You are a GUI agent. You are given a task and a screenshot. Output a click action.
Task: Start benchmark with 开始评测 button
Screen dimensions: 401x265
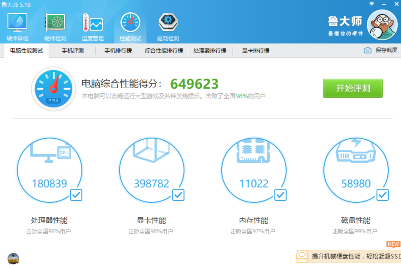353,88
